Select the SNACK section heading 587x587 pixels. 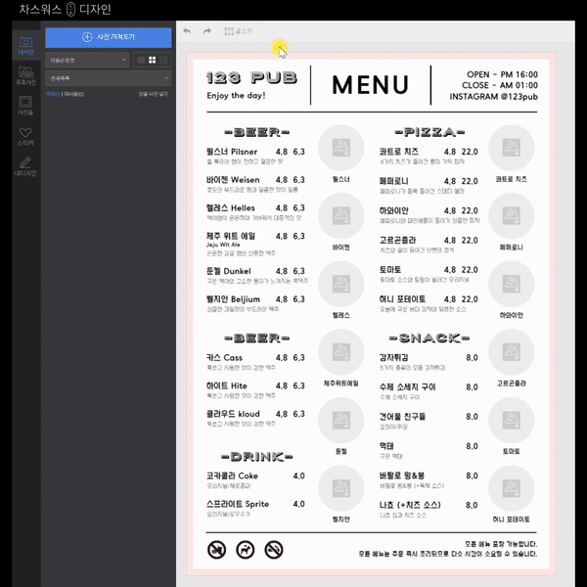pos(429,339)
